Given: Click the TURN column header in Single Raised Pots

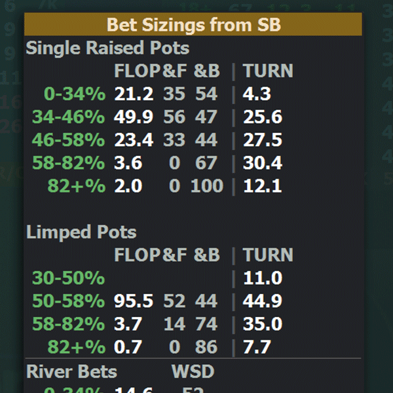Looking at the screenshot, I should pyautogui.click(x=268, y=71).
